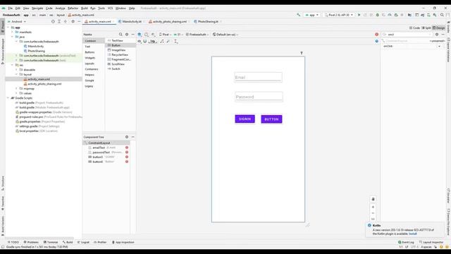The image size is (451, 254).
Task: Select activity_photo_sharing.xml in project tree
Action: point(44,84)
